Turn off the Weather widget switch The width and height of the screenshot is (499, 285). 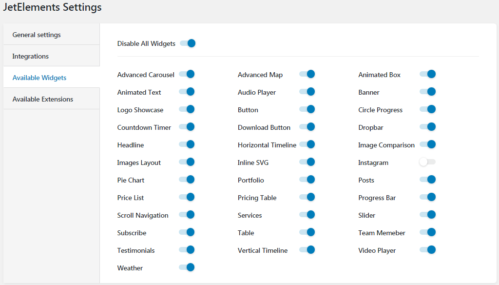pyautogui.click(x=187, y=267)
